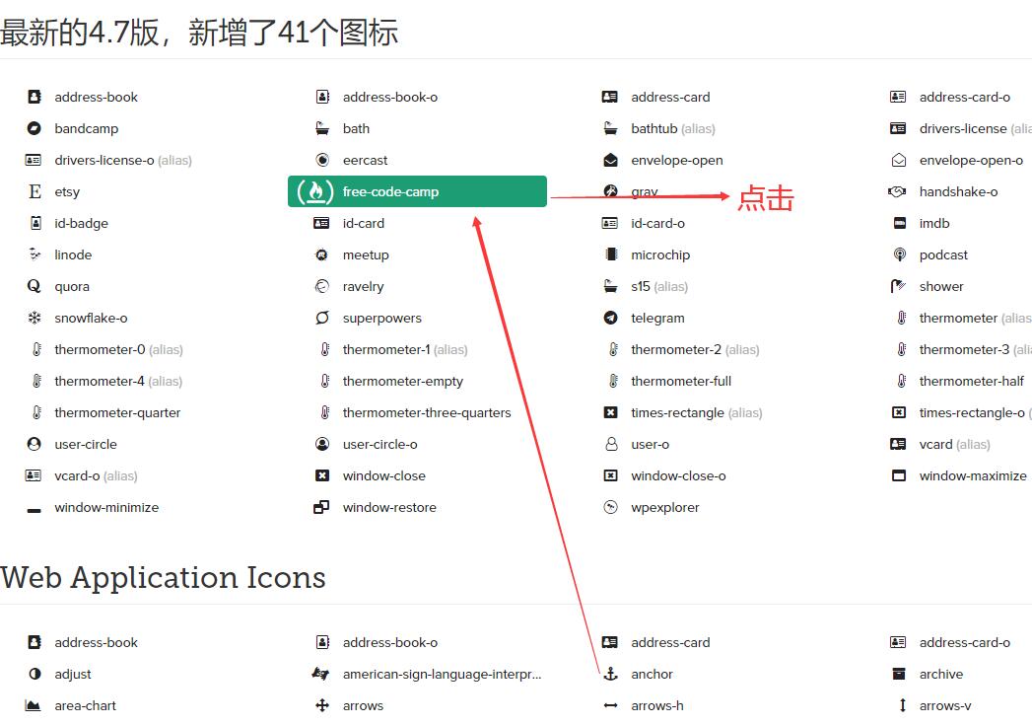Open the thermometer-three-quarters link
This screenshot has width=1032, height=725.
[427, 412]
